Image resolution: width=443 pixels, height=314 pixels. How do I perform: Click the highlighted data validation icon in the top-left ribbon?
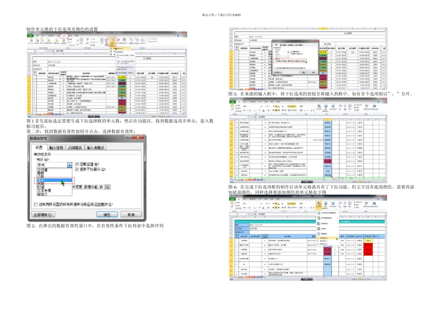[112, 42]
